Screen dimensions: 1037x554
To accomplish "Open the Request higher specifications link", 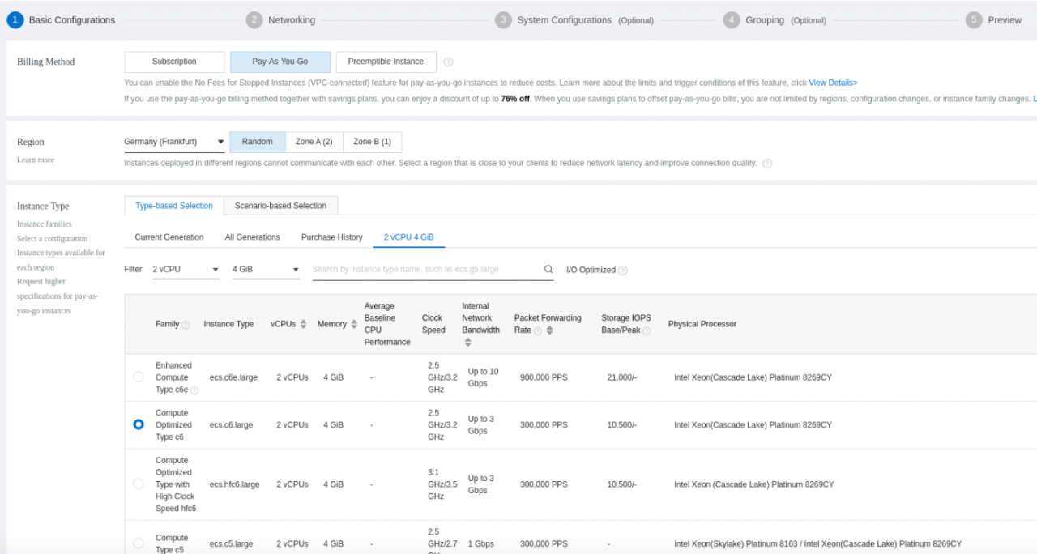I will point(58,296).
